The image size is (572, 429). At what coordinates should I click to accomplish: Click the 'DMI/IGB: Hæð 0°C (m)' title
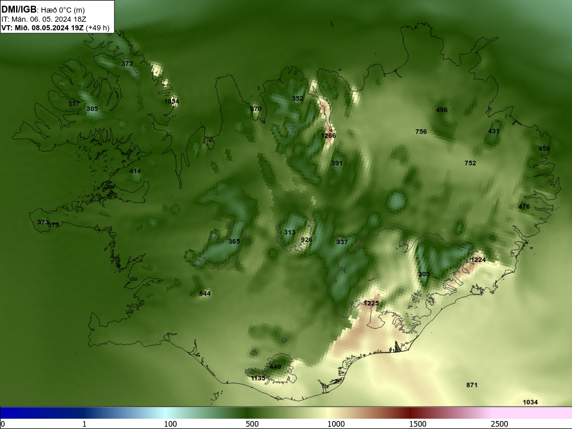[x=43, y=10]
